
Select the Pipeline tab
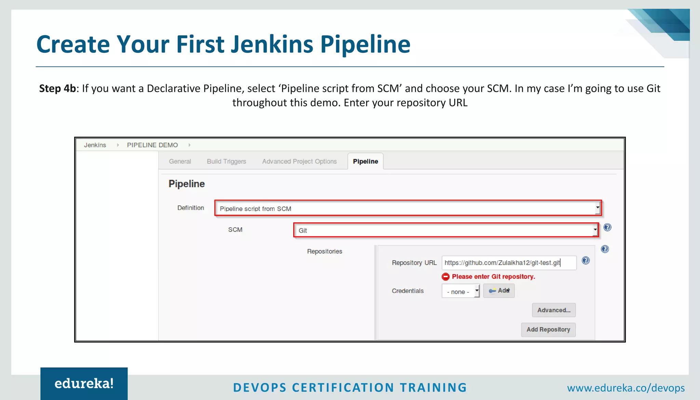click(365, 161)
